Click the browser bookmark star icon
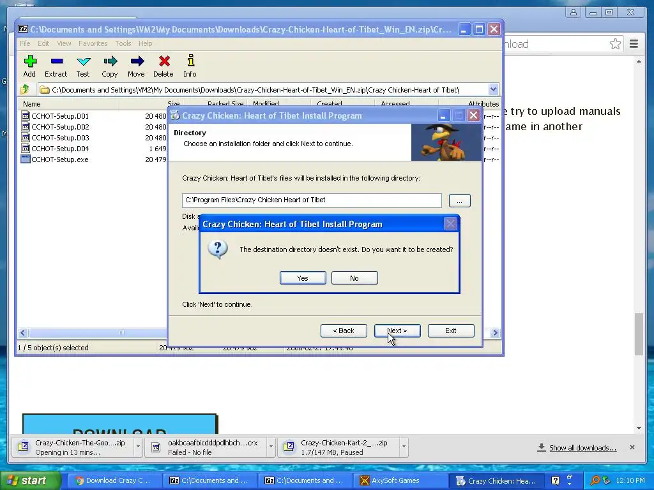The height and width of the screenshot is (490, 654). pyautogui.click(x=615, y=44)
